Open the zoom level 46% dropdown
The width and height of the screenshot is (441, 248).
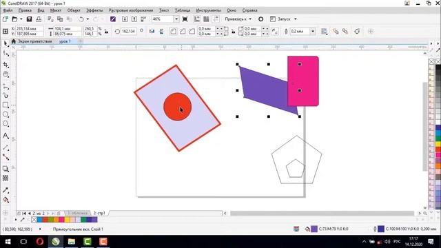coord(176,19)
